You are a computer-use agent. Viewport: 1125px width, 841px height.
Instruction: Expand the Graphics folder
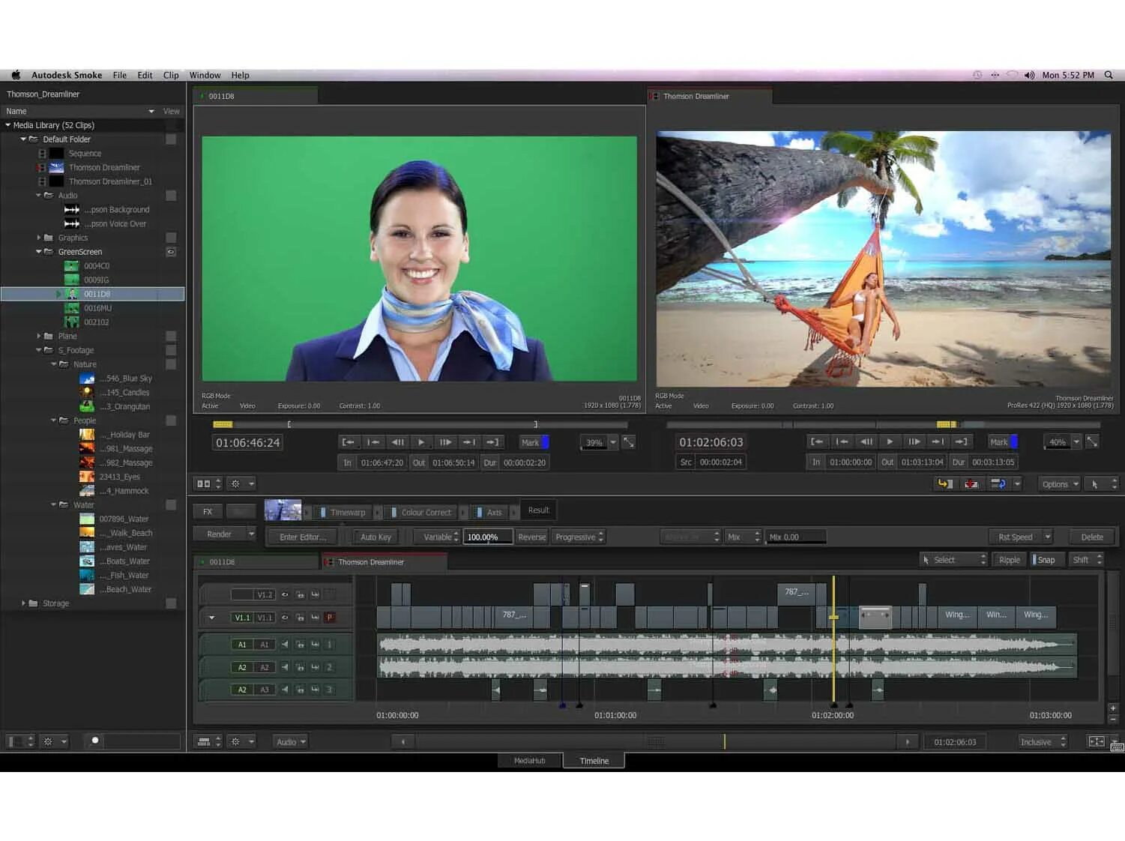pyautogui.click(x=39, y=238)
